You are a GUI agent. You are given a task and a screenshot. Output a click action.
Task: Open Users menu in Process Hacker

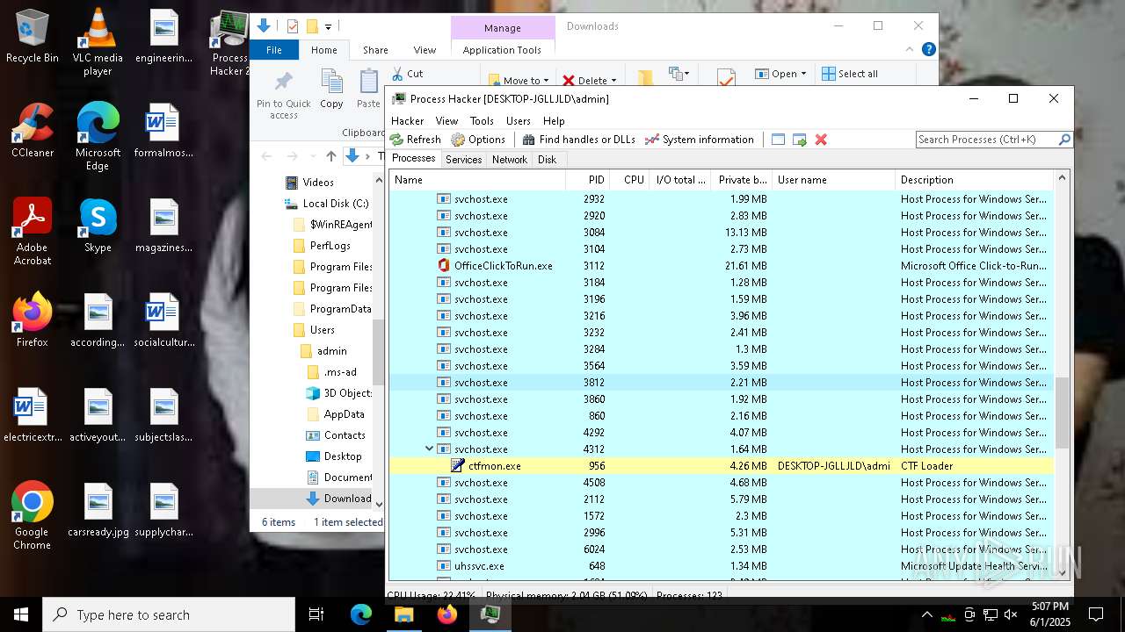click(x=518, y=121)
